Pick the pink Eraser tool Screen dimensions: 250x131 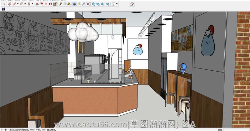10,4
